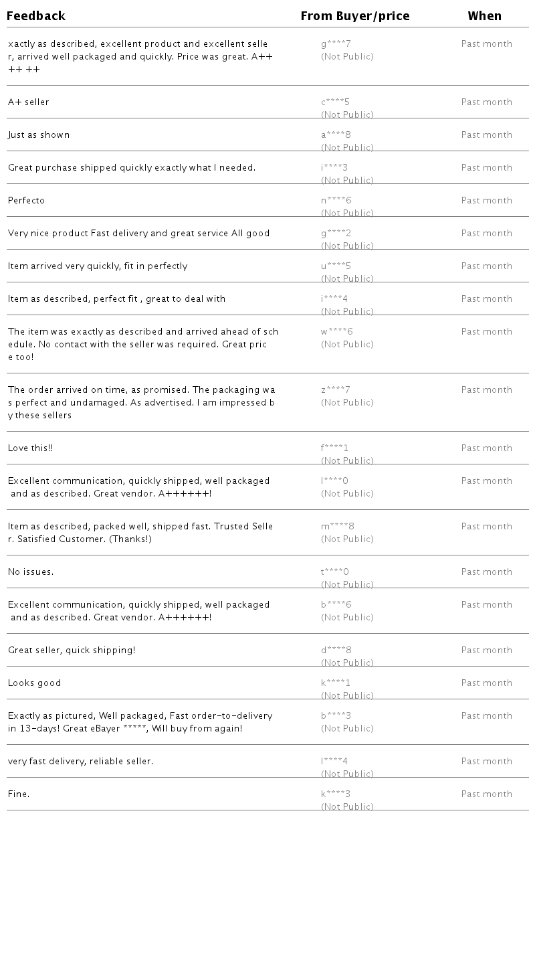
Task: Click the "Love this!!" feedback text
Action: (x=31, y=448)
